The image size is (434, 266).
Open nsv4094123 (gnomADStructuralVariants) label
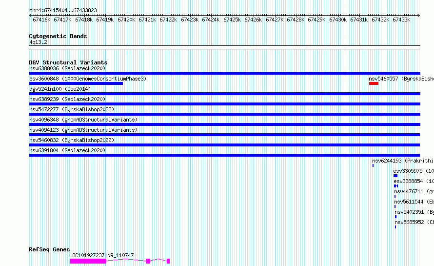click(x=83, y=130)
